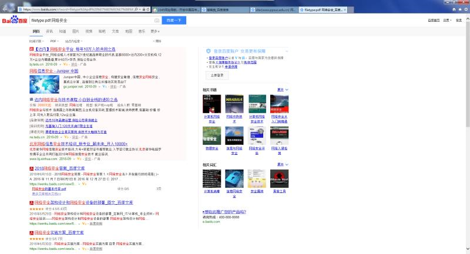Click 清除 filters link

(157, 41)
